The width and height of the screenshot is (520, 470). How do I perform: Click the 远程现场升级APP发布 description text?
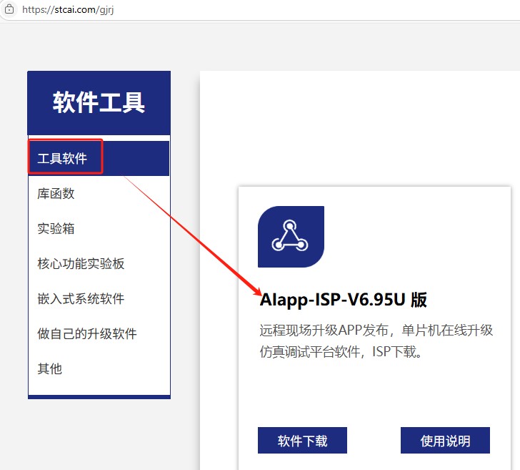(x=376, y=341)
